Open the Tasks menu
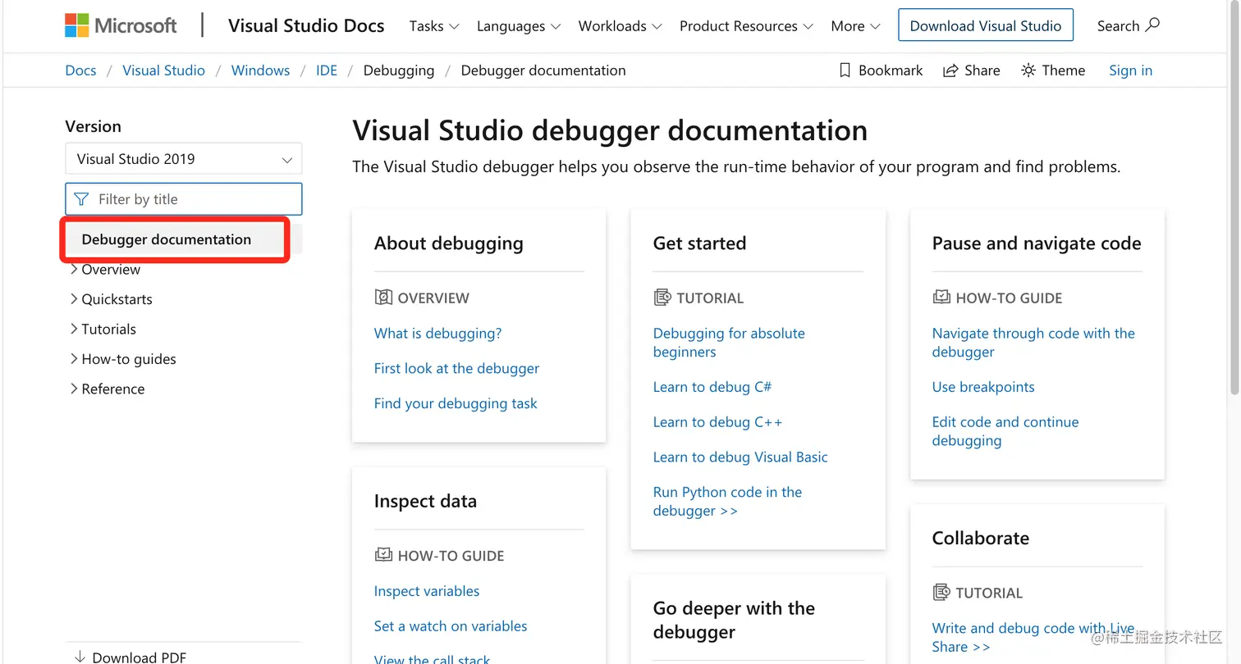This screenshot has height=664, width=1241. pyautogui.click(x=434, y=26)
